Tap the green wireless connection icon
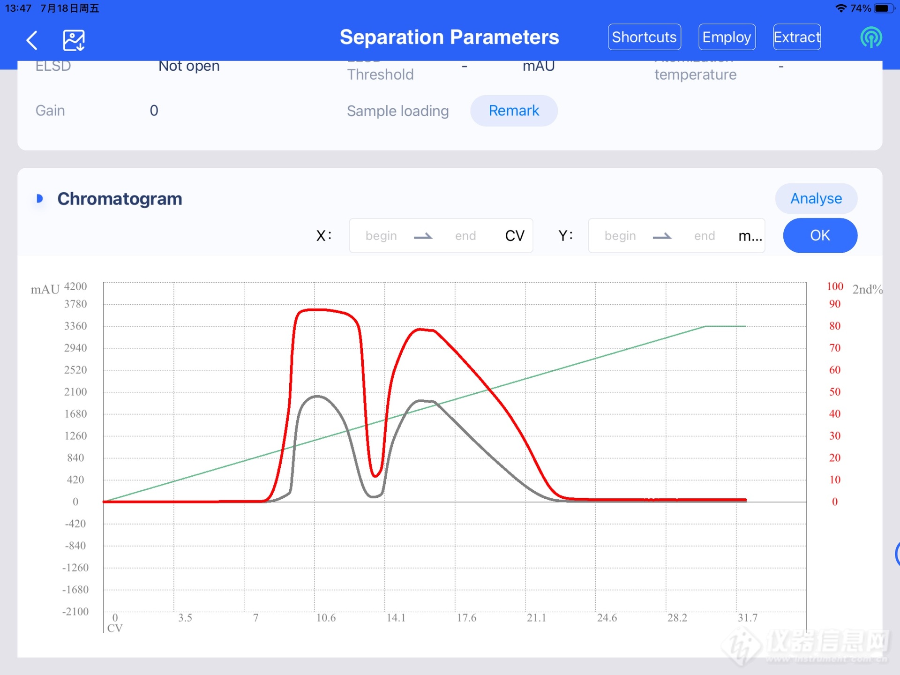 (871, 37)
